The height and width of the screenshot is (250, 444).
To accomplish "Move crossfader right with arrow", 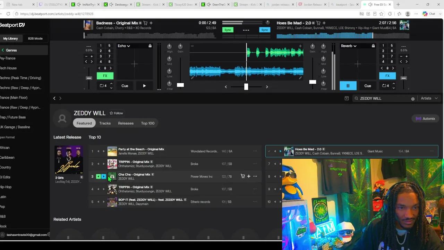I will point(267,87).
